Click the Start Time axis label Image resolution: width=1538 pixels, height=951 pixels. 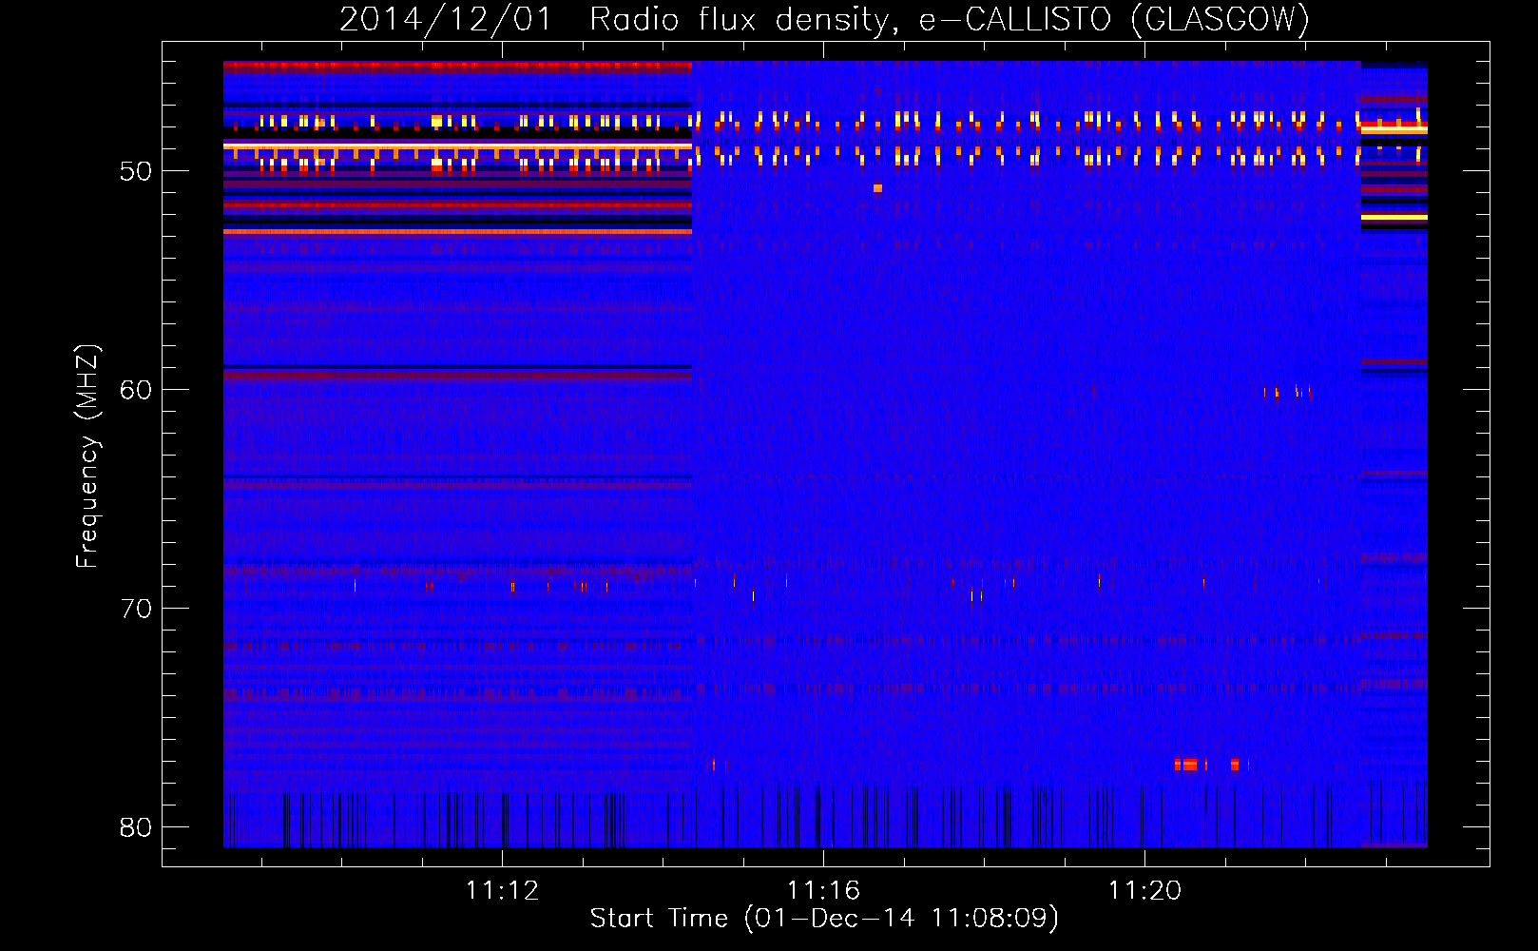tap(824, 919)
